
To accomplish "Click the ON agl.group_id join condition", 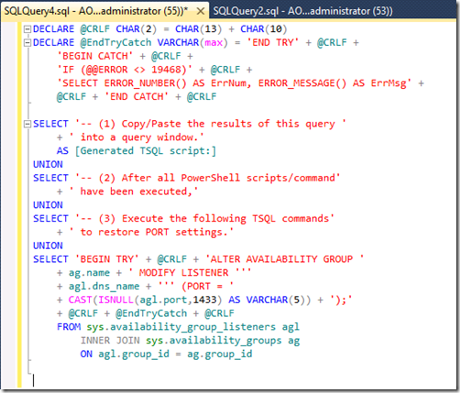I will coord(166,354).
